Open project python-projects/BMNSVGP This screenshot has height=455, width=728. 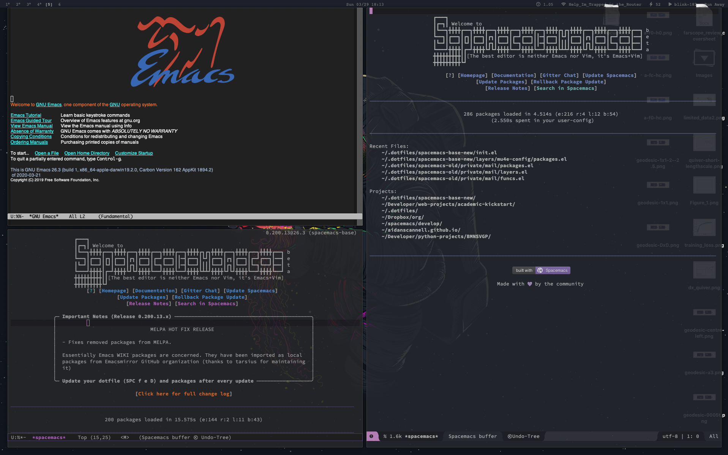436,237
